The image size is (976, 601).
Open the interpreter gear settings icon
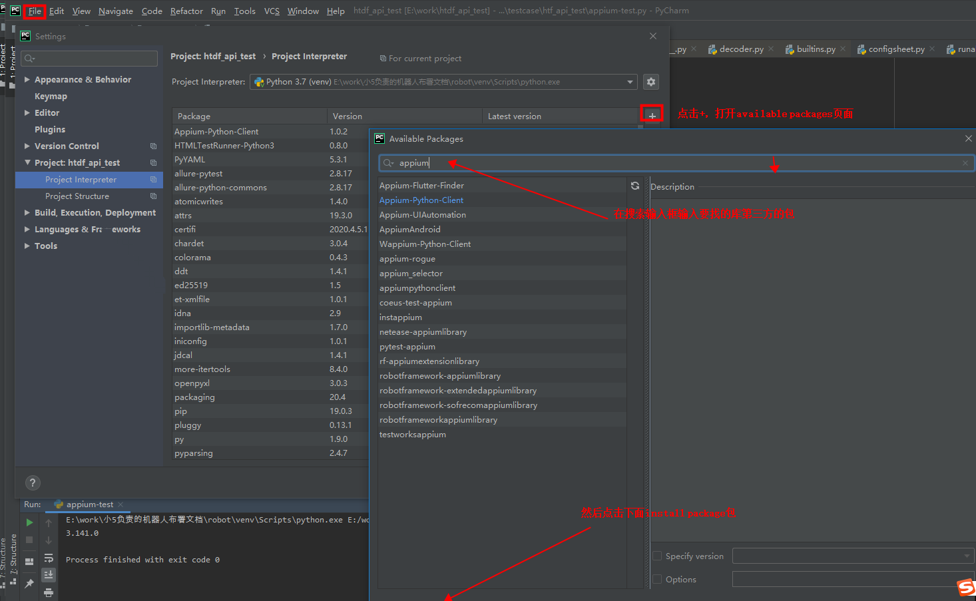pos(651,82)
